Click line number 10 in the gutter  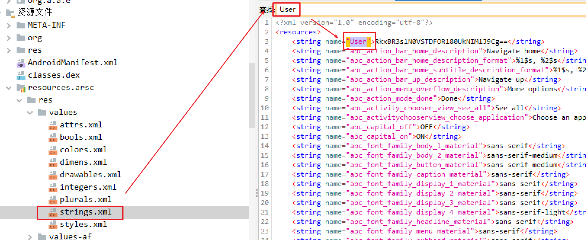tap(265, 108)
